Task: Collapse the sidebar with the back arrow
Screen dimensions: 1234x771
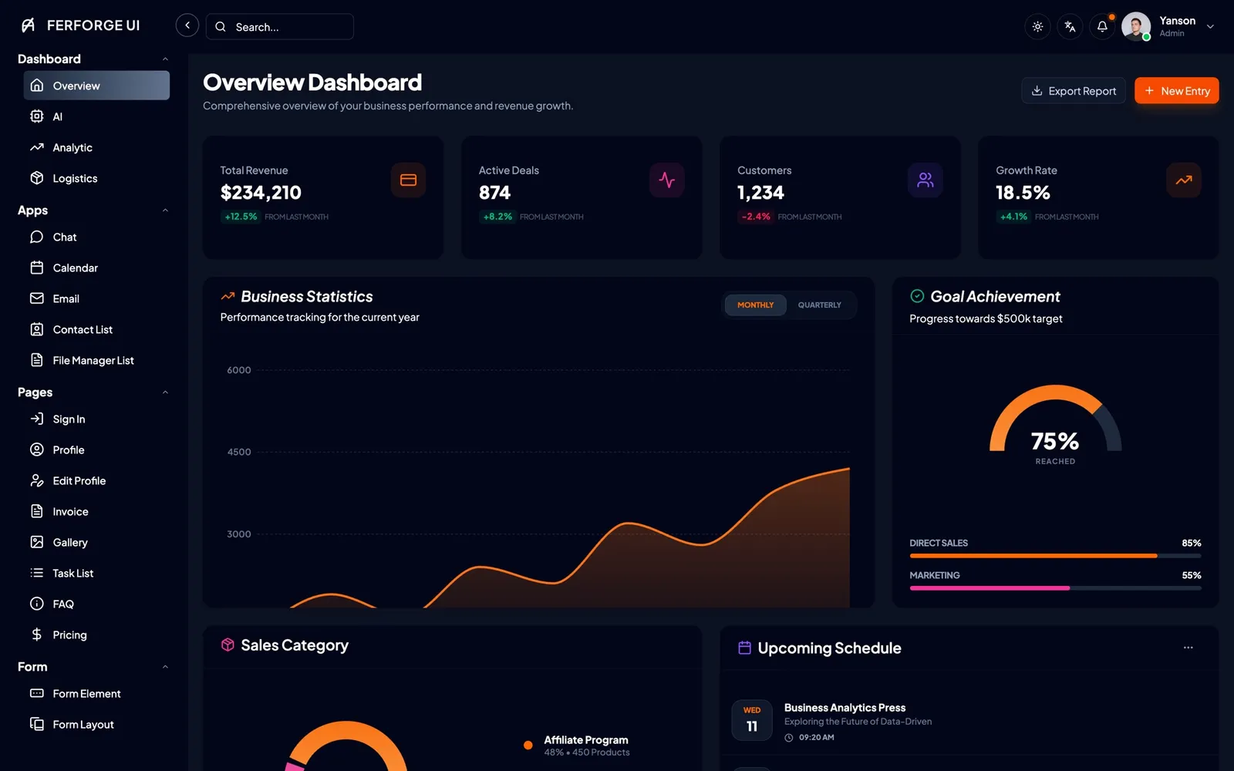Action: click(187, 25)
